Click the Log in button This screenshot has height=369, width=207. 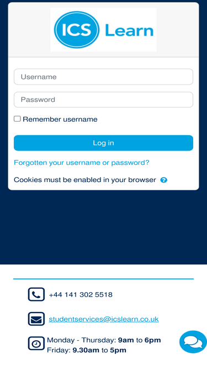click(x=103, y=143)
